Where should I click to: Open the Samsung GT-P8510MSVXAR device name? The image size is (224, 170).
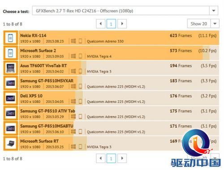coord(47,81)
